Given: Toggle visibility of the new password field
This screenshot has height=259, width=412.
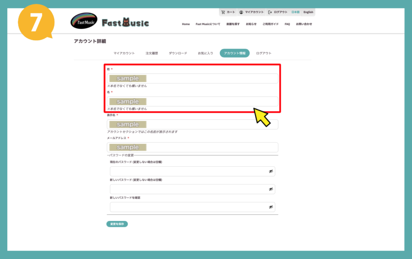Looking at the screenshot, I should [271, 189].
